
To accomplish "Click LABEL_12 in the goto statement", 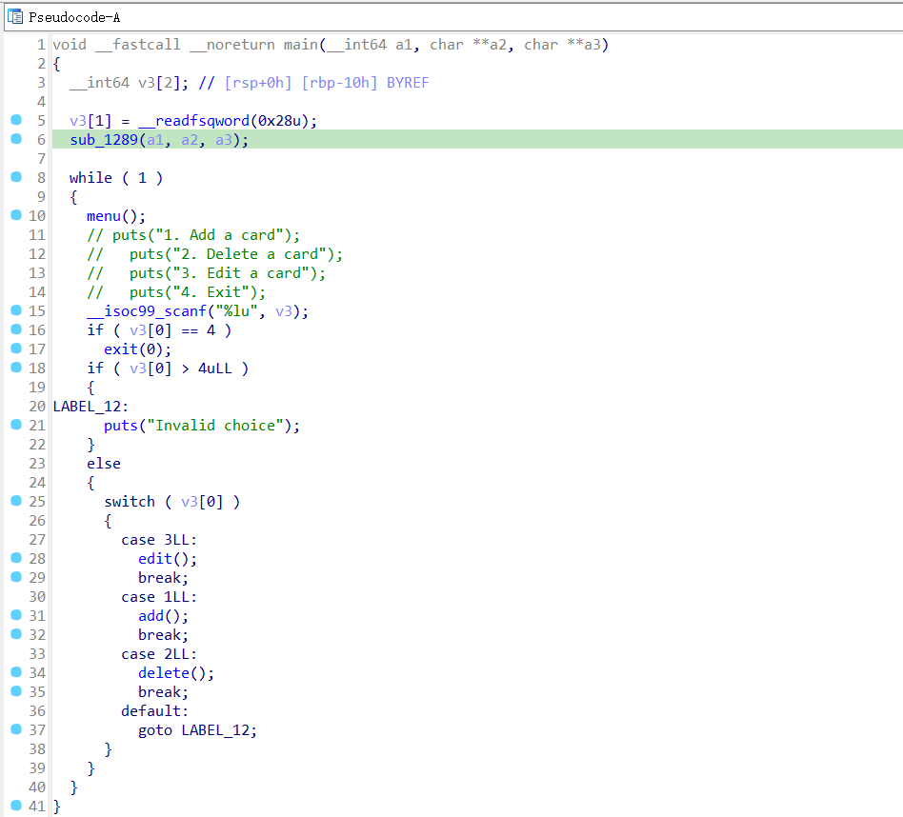I will point(219,730).
